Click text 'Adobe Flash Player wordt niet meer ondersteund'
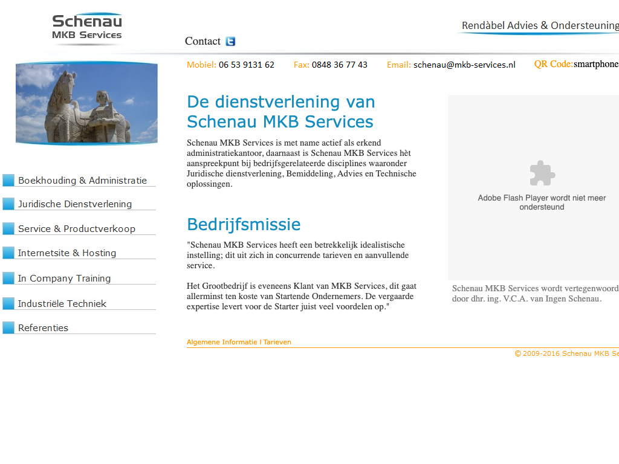 click(x=542, y=202)
